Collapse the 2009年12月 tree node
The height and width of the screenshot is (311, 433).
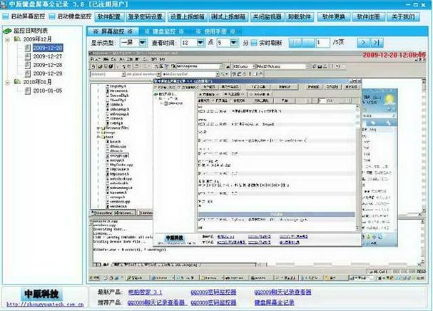point(7,39)
